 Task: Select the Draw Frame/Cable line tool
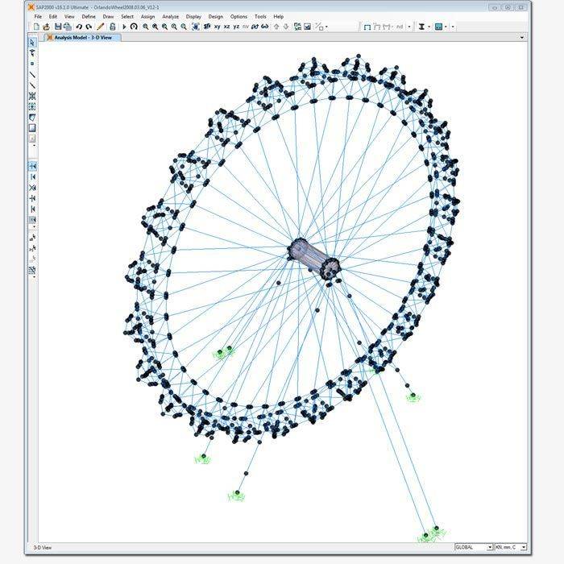[x=32, y=75]
